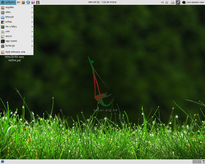The image size is (205, 164).
Task: Expand the গ্রাফিক্স submenu arrow
Action: pos(32,22)
